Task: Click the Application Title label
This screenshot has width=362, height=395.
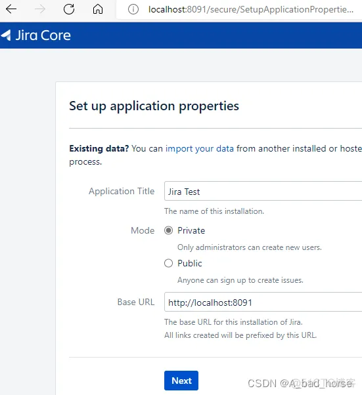Action: click(x=122, y=192)
